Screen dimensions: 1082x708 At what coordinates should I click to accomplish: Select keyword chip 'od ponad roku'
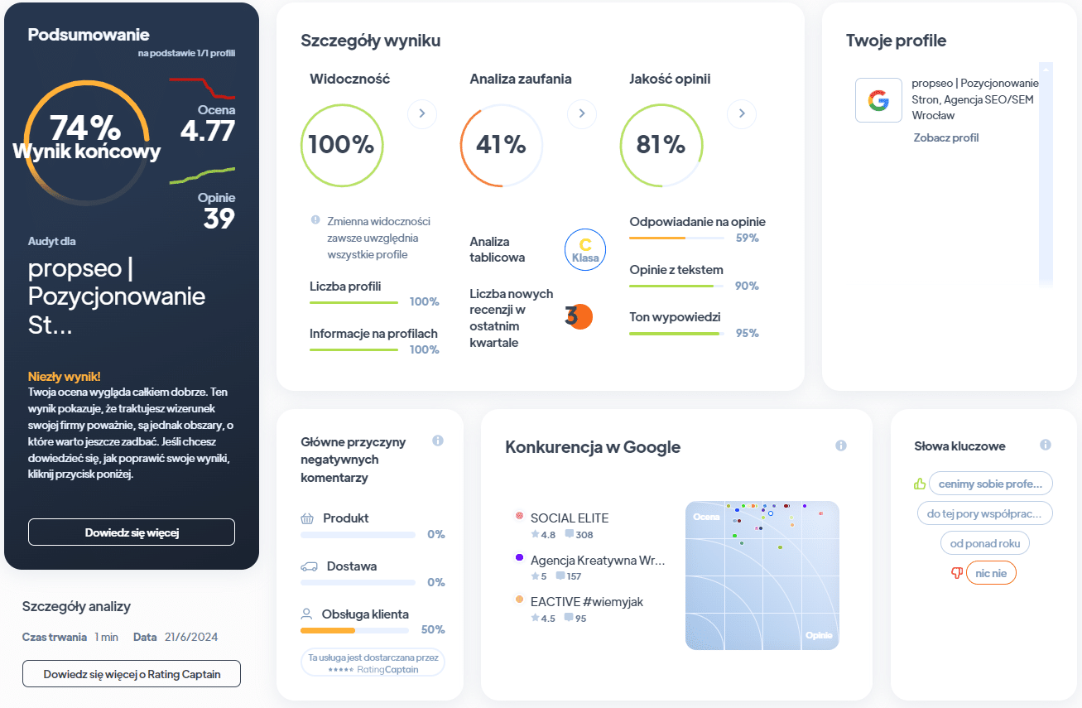985,543
